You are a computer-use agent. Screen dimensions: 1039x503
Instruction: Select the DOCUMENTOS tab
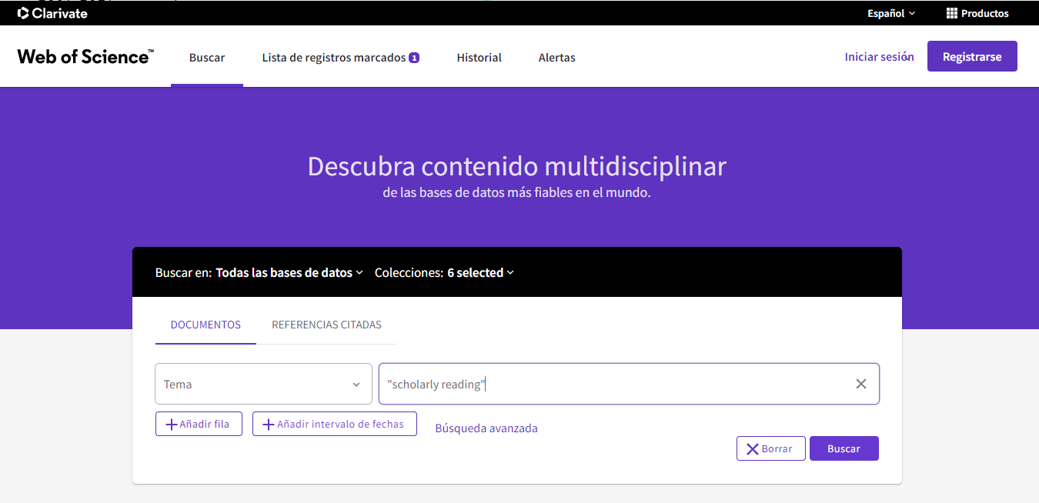click(x=205, y=325)
